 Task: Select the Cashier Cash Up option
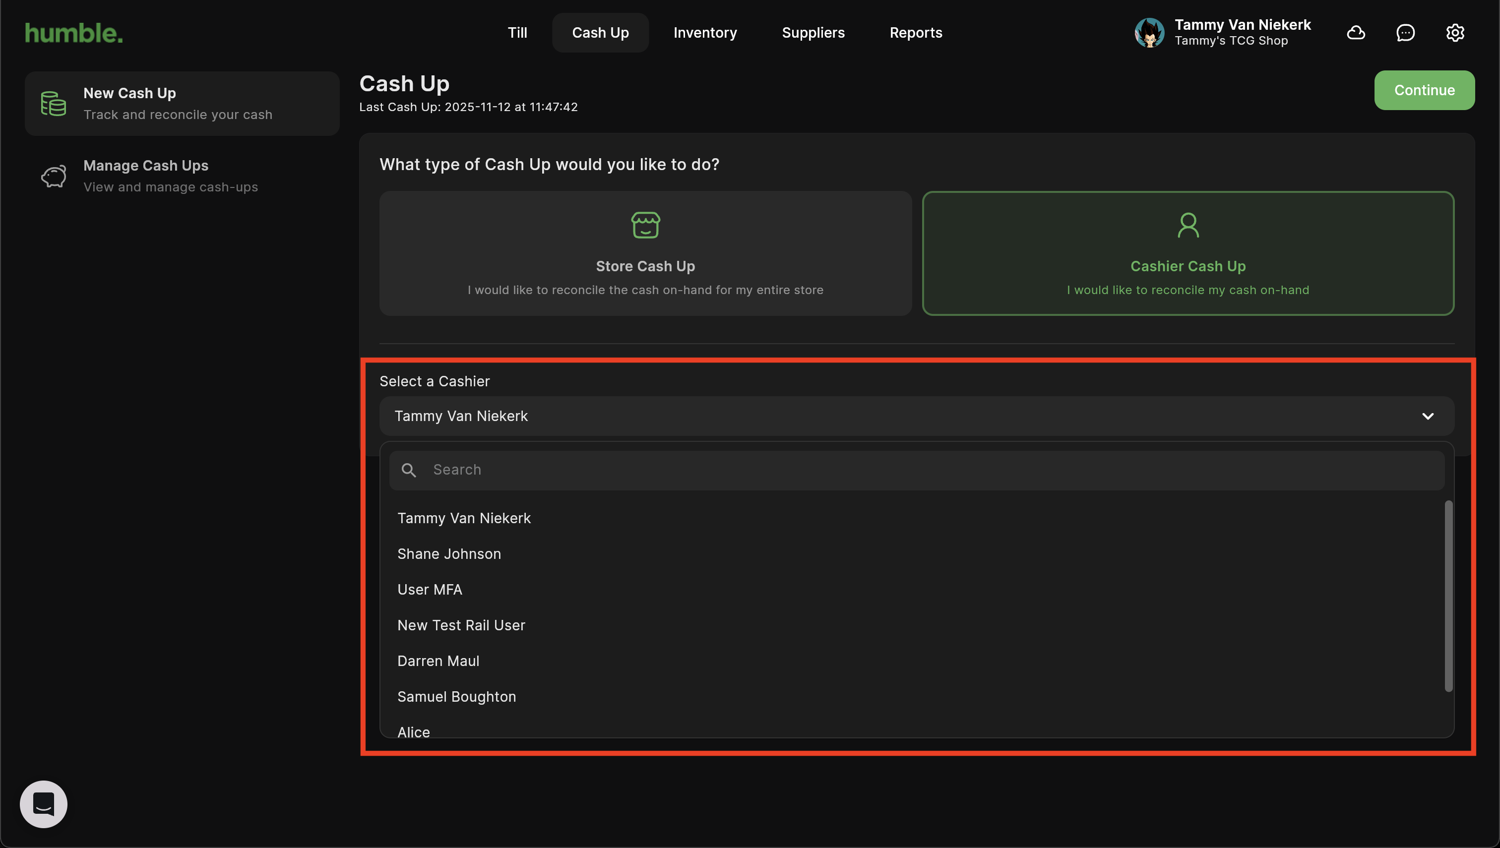coord(1188,253)
